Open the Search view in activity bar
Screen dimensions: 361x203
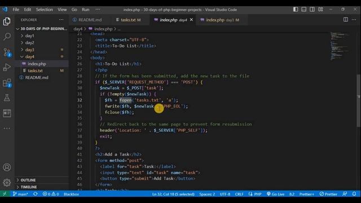click(x=7, y=36)
